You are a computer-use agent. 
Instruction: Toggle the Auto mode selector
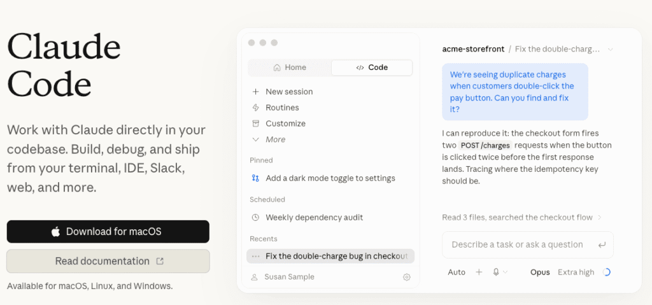tap(457, 272)
